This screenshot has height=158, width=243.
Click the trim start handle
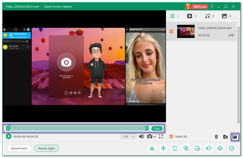tap(8, 128)
